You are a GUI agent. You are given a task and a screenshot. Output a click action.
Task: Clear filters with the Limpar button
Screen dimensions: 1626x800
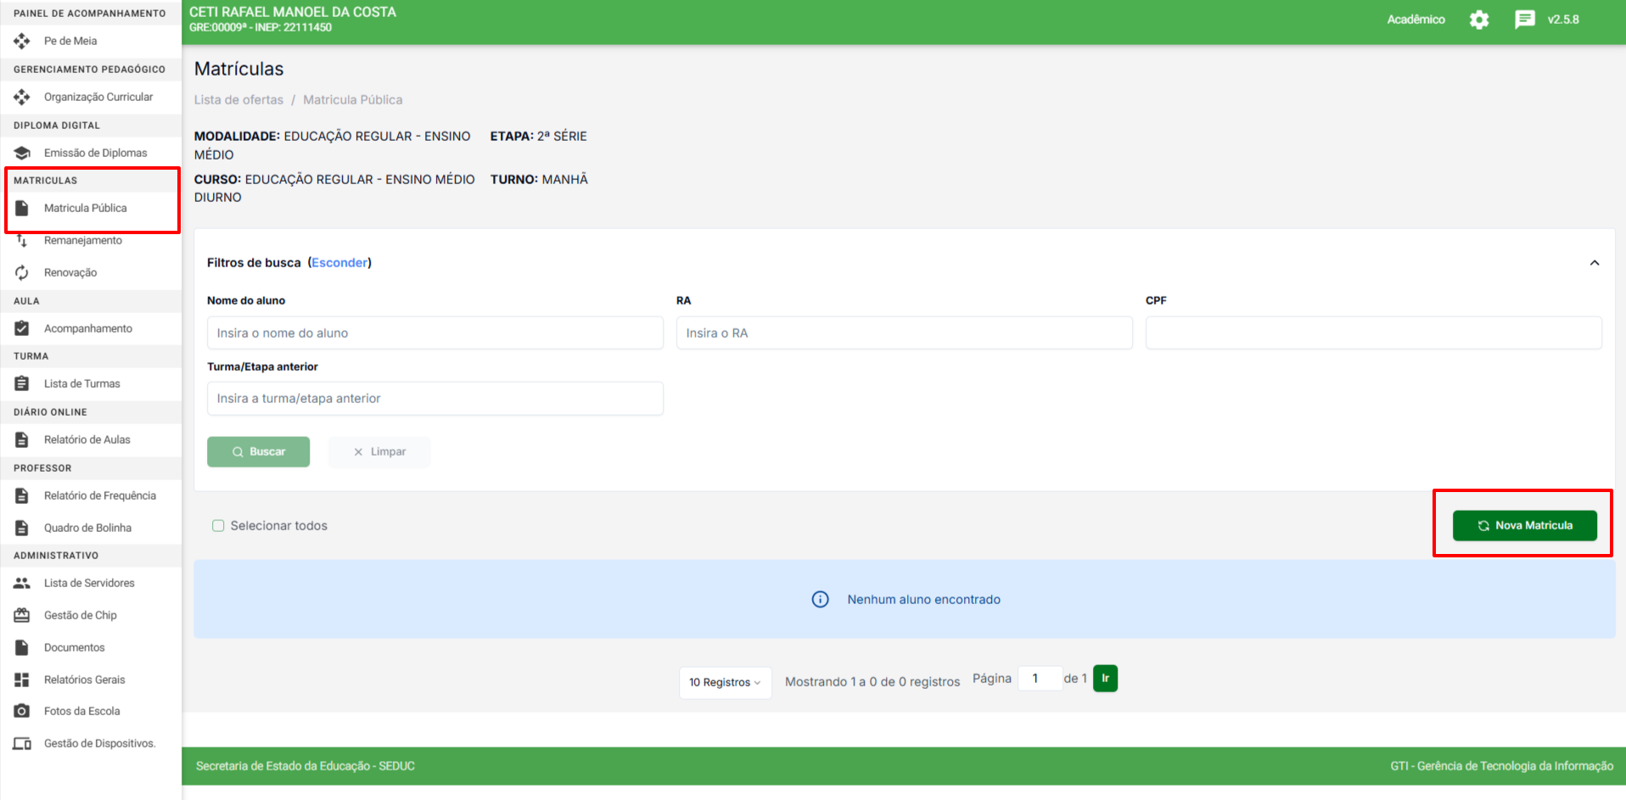379,451
